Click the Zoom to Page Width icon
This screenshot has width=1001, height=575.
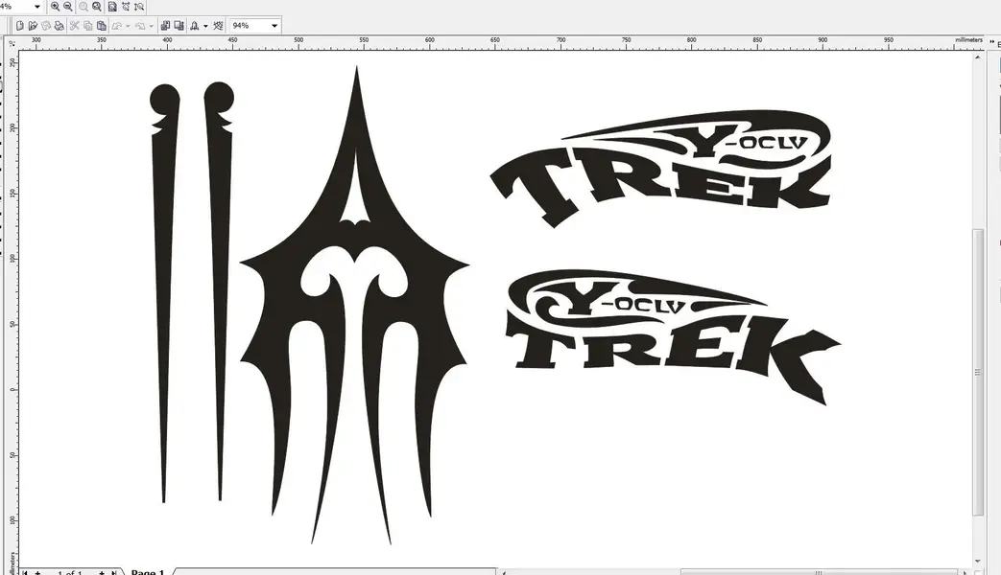126,7
